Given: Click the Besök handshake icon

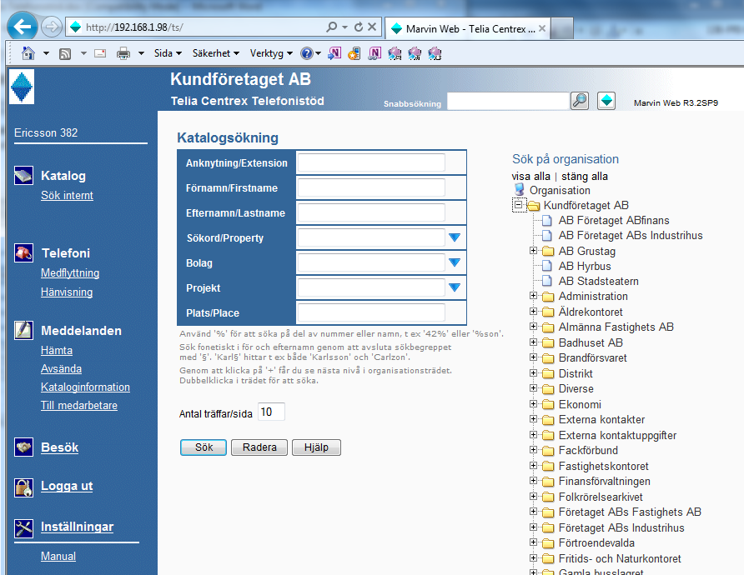Looking at the screenshot, I should 23,447.
